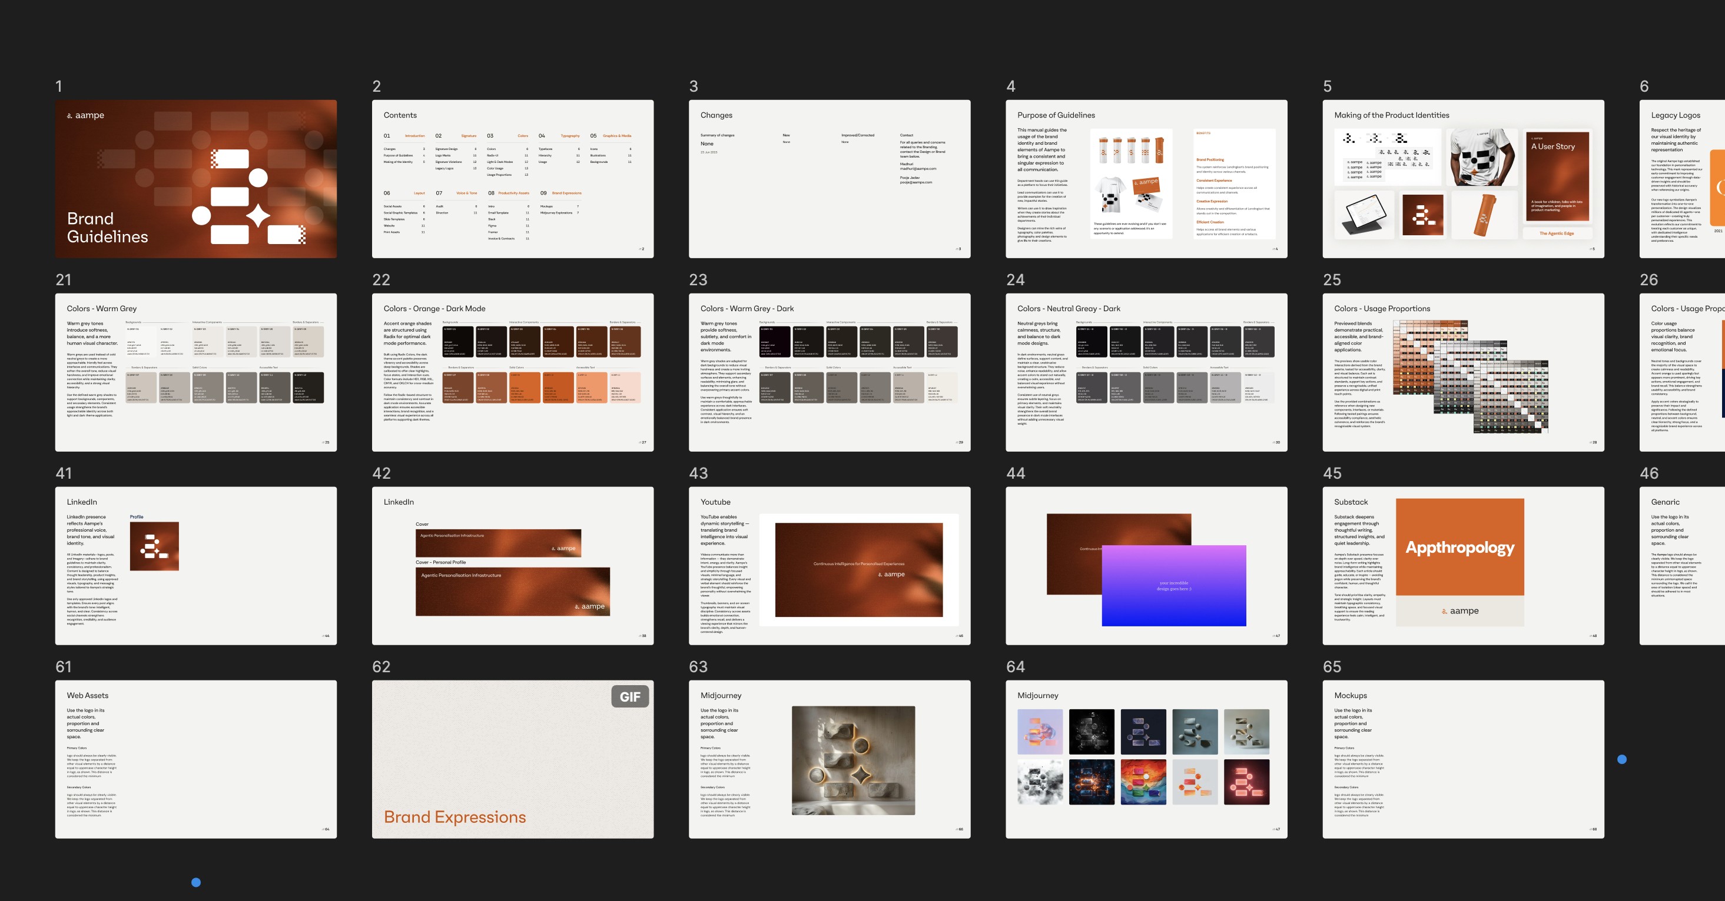Select the Changes slide

(x=829, y=179)
